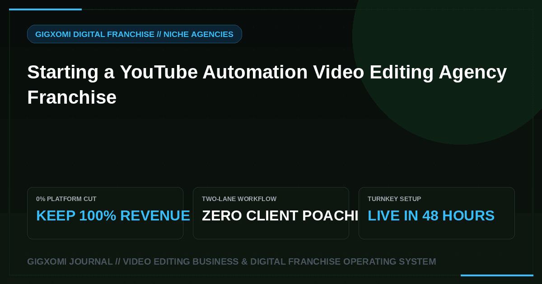Click the 'KEEP 100% REVENUE' text

pos(113,216)
